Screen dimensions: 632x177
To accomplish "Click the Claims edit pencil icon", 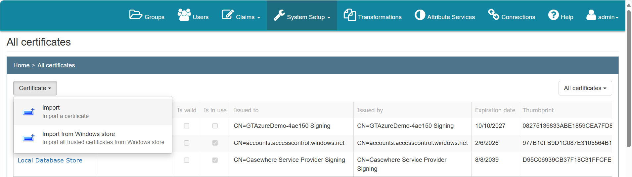I will tap(228, 15).
